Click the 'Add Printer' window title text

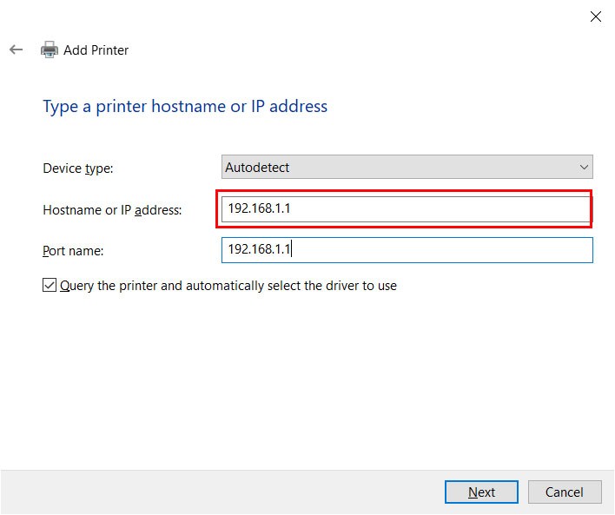pos(96,50)
